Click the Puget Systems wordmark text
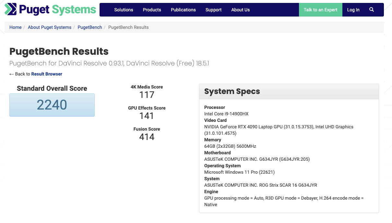Image resolution: width=392 pixels, height=223 pixels. [58, 9]
